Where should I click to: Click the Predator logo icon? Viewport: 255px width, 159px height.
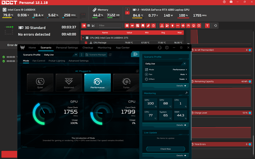tap(22, 48)
